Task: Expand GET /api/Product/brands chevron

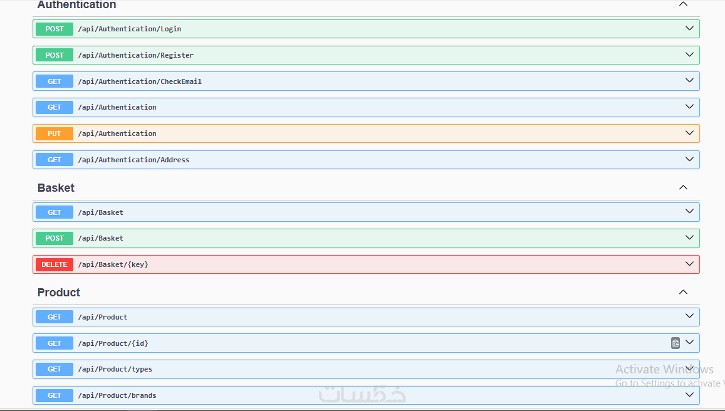Action: tap(689, 395)
